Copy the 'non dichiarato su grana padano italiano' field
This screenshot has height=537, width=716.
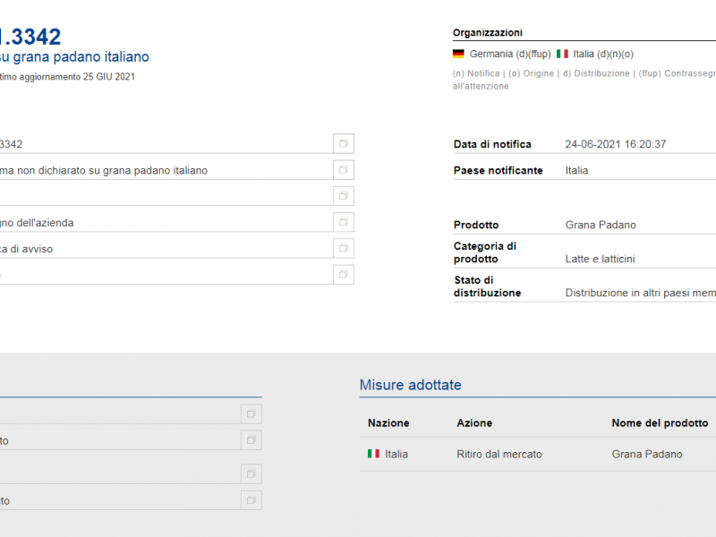click(x=344, y=170)
